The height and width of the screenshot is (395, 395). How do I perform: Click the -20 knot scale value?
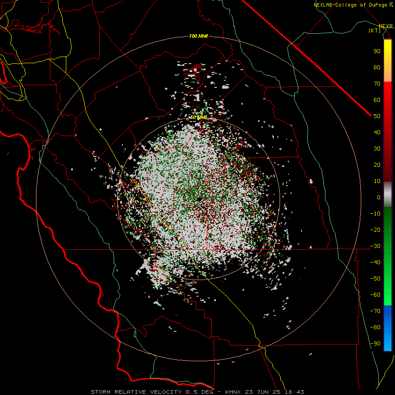(x=375, y=230)
